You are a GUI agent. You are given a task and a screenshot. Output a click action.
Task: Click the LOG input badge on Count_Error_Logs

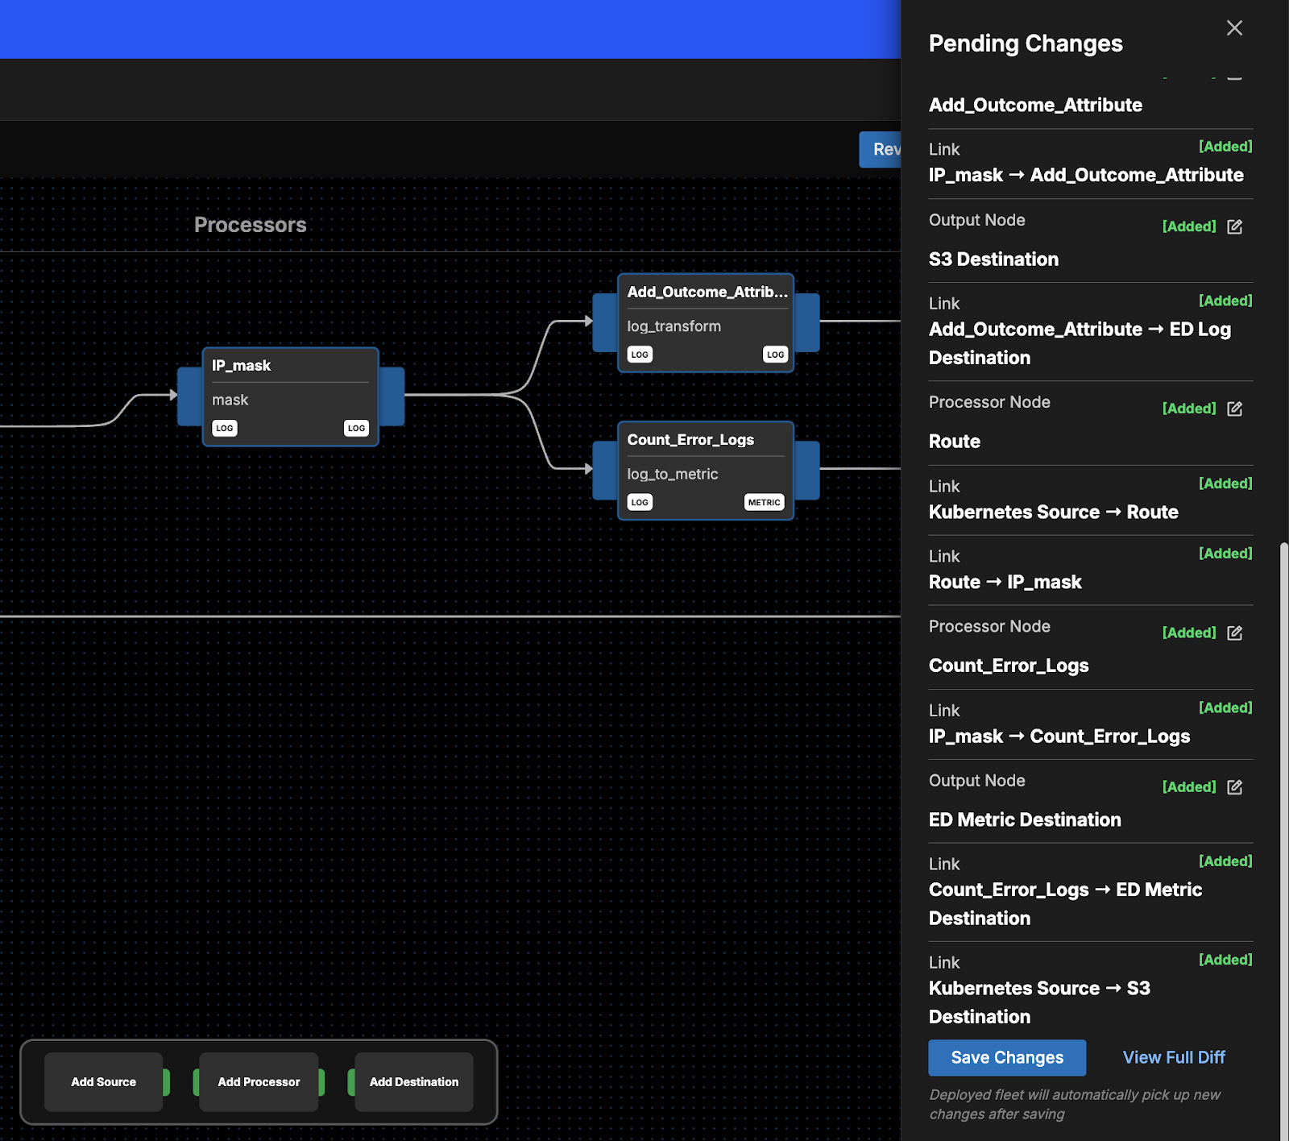(x=640, y=503)
